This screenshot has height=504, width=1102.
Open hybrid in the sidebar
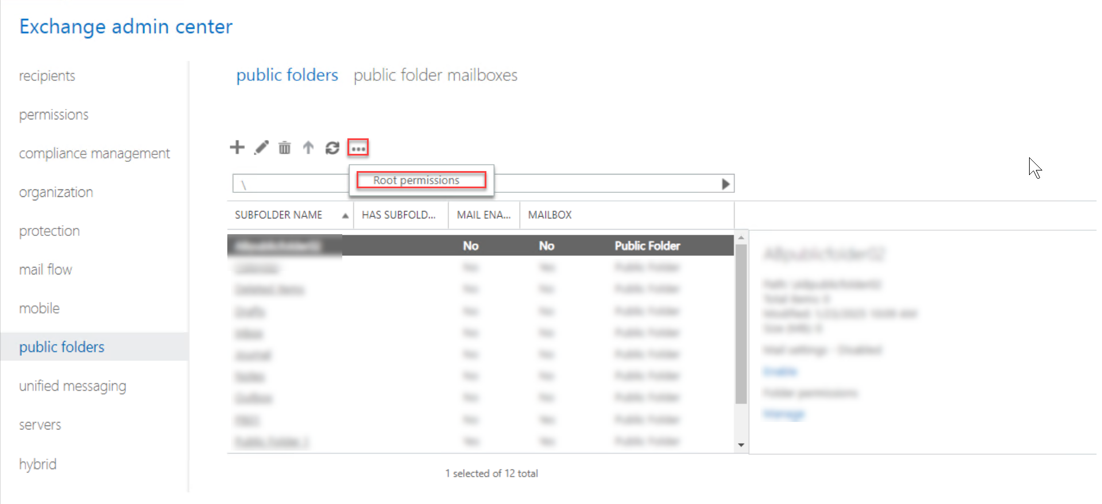pyautogui.click(x=37, y=464)
